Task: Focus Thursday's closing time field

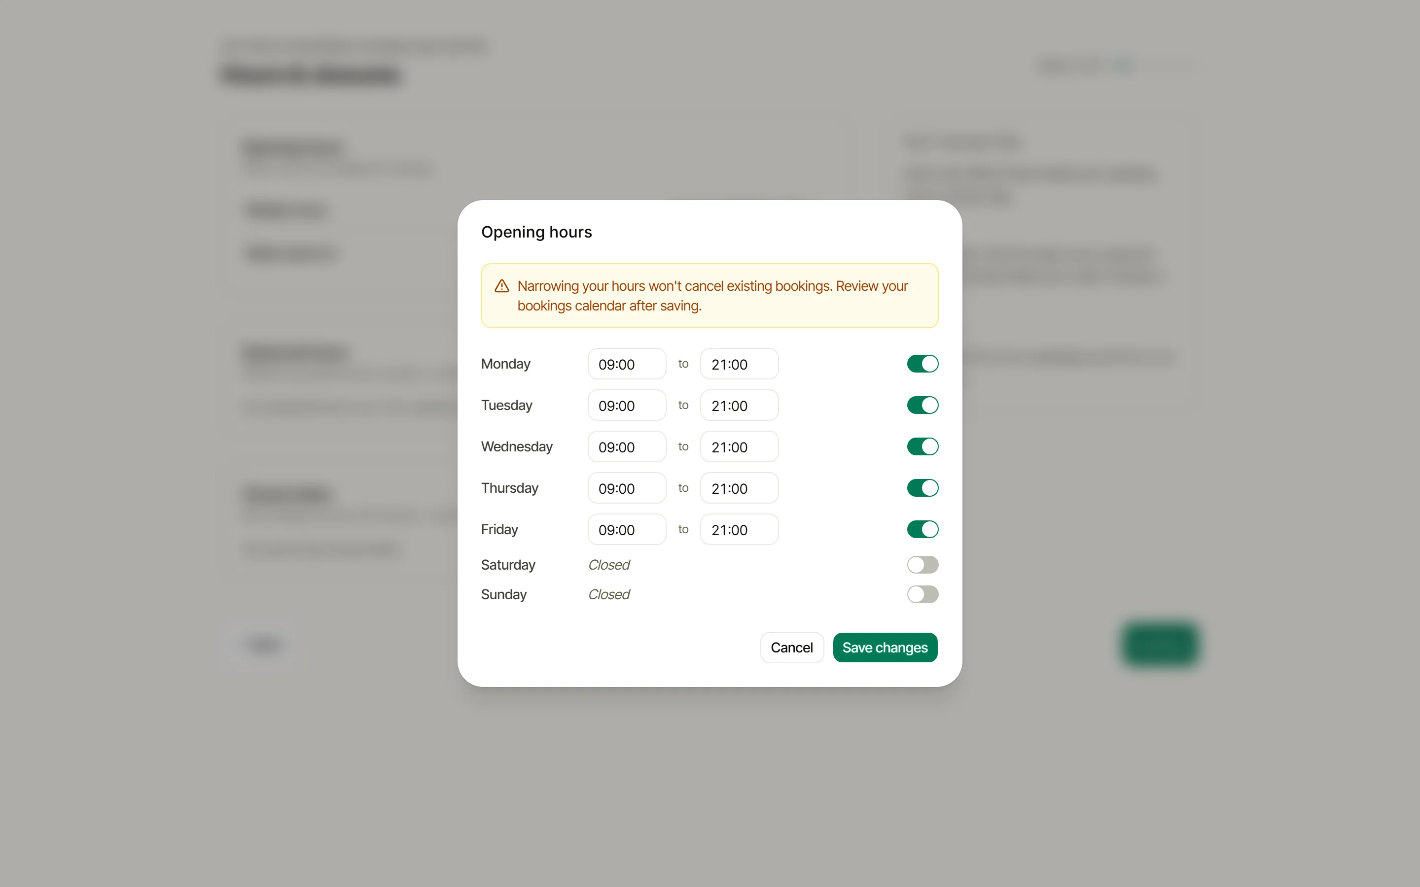Action: pos(740,488)
